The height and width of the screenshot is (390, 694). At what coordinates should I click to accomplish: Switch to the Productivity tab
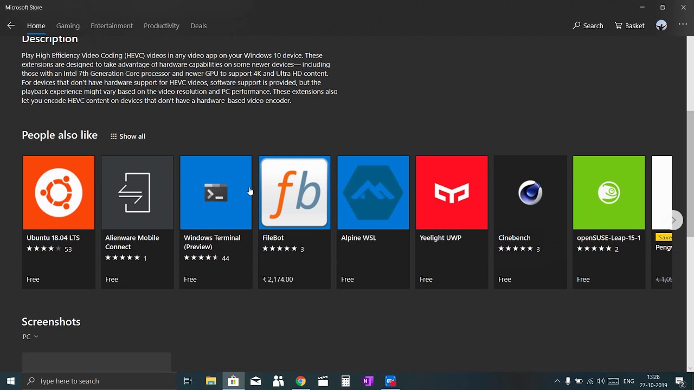[162, 25]
